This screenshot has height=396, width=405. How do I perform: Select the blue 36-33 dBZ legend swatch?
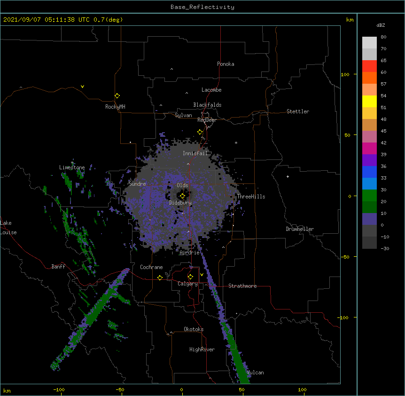369,172
